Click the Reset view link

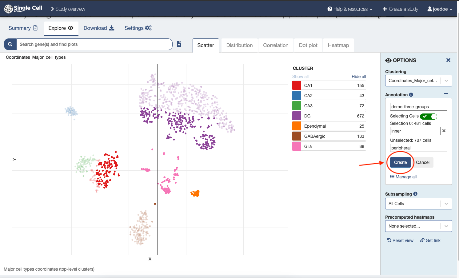pos(400,240)
